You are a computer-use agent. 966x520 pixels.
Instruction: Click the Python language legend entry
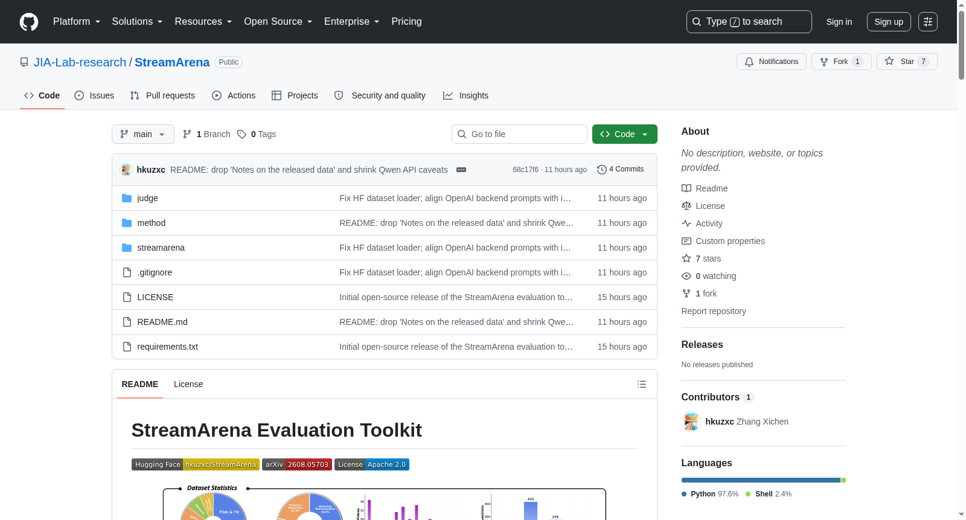tap(710, 494)
